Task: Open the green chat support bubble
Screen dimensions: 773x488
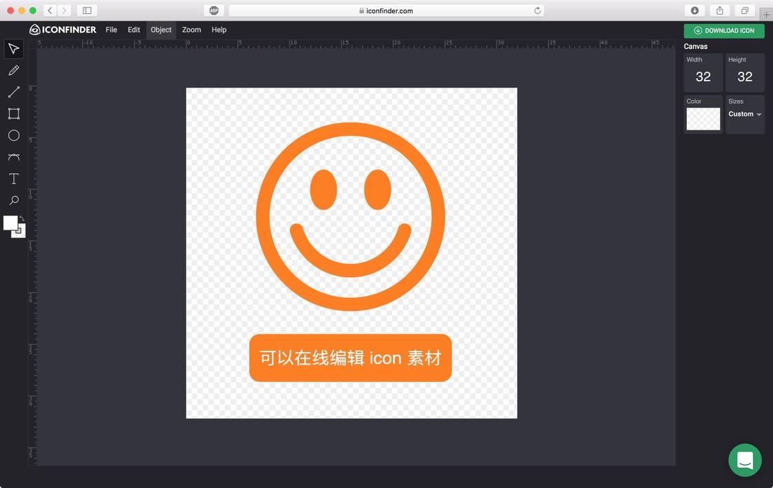Action: 745,460
